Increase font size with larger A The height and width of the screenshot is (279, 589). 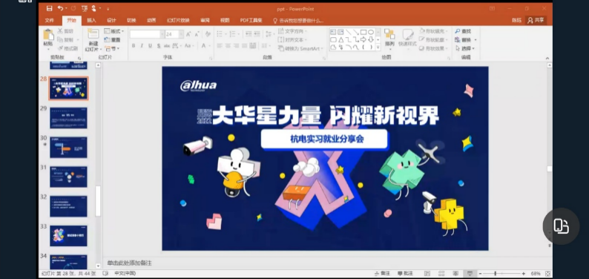[188, 34]
